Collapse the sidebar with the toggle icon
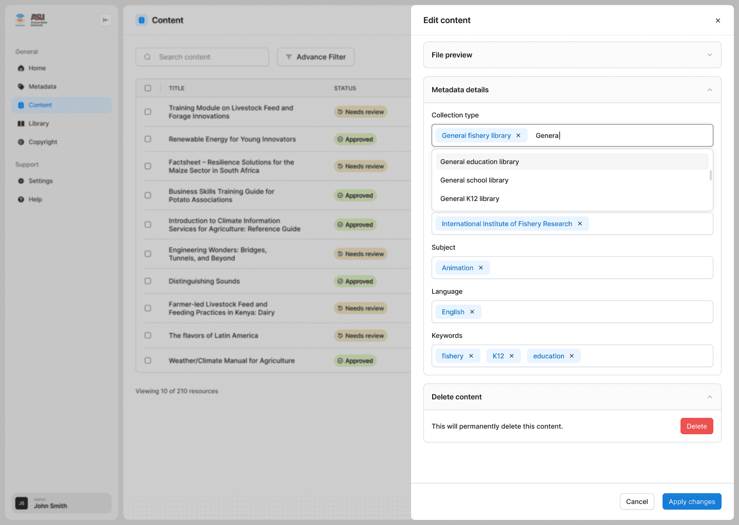Image resolution: width=739 pixels, height=525 pixels. [105, 20]
